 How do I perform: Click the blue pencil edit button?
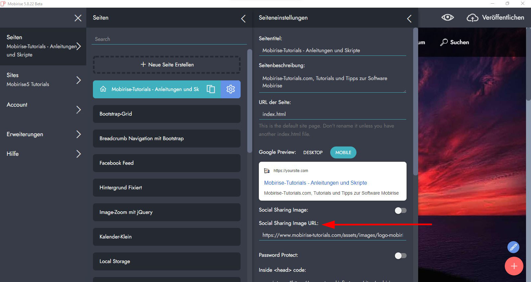[513, 247]
